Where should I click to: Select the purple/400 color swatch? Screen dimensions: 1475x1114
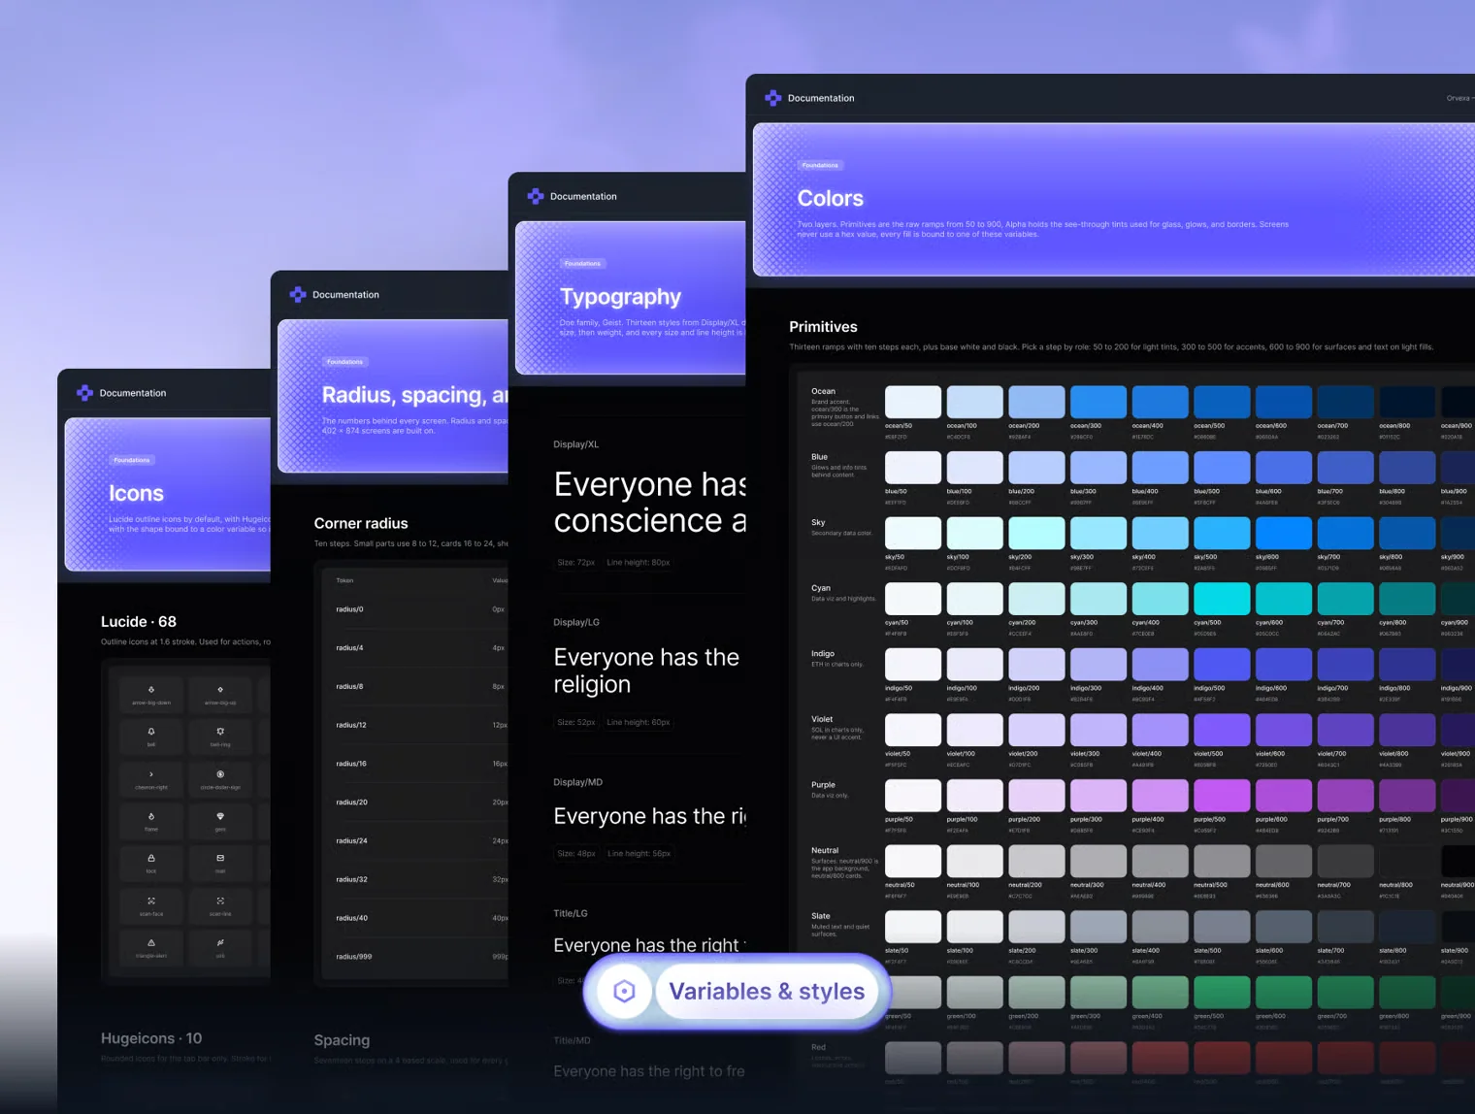[x=1160, y=796]
